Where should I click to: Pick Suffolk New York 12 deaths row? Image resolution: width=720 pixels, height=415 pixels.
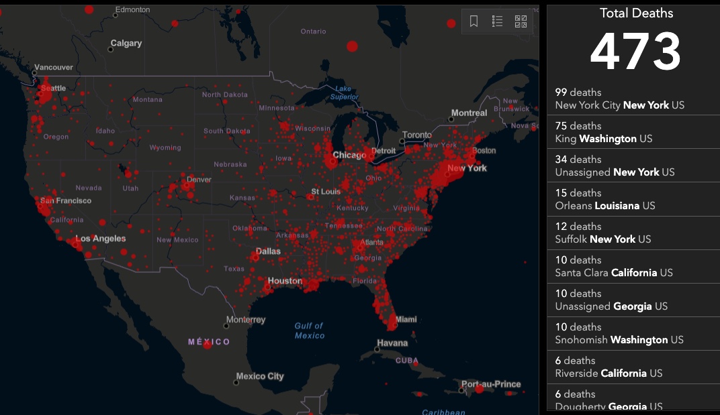coord(633,233)
